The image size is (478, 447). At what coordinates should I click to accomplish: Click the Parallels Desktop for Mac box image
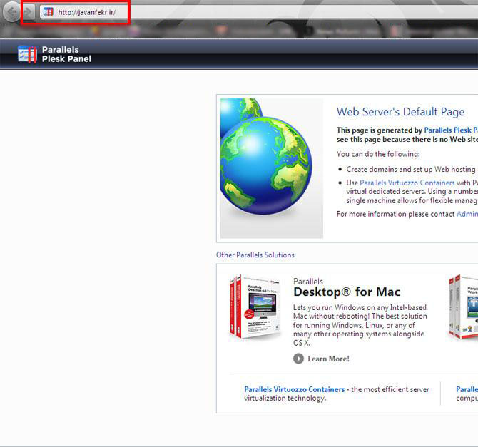[x=255, y=307]
